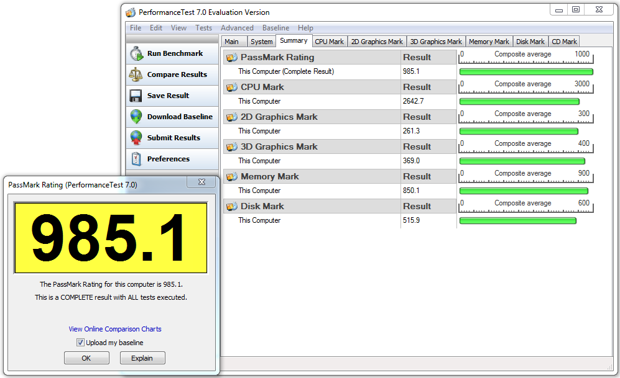Click OK in the PassMark Rating dialog

click(x=86, y=358)
